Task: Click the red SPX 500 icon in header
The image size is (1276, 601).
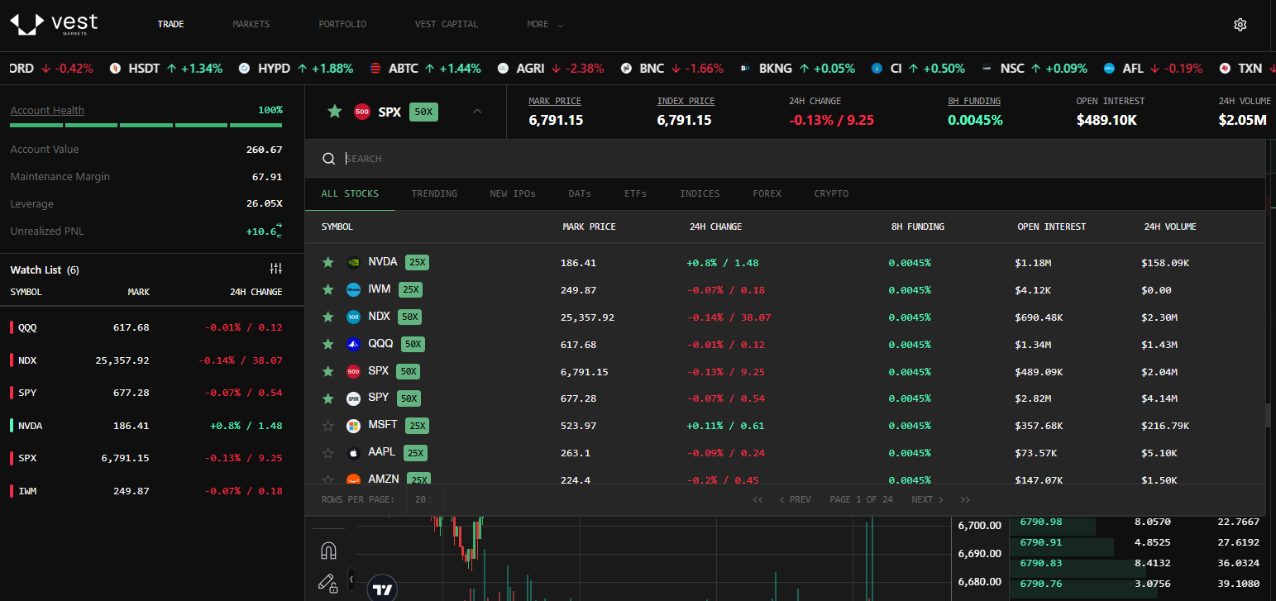Action: tap(361, 112)
